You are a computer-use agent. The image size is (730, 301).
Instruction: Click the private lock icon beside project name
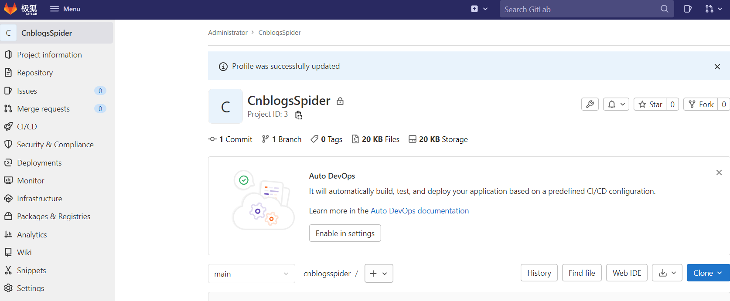pos(340,101)
